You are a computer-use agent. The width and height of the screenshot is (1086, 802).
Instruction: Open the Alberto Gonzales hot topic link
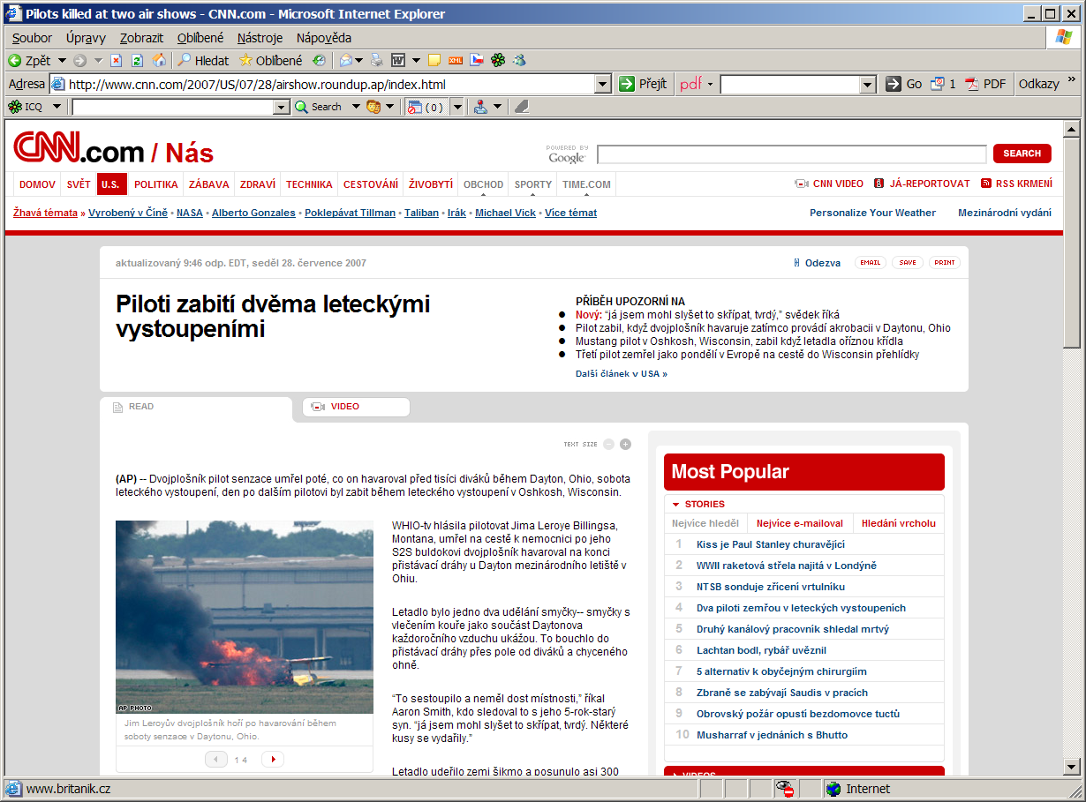point(253,213)
